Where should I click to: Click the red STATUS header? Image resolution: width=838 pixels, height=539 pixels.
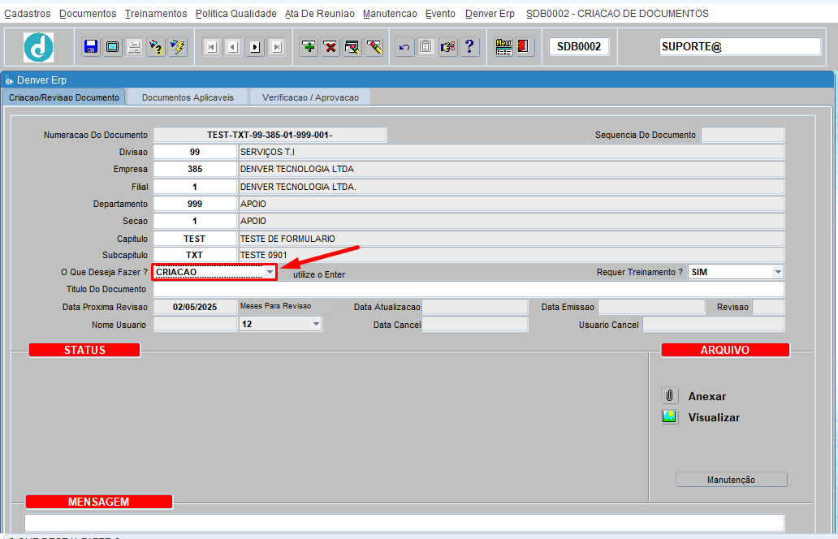click(x=84, y=350)
